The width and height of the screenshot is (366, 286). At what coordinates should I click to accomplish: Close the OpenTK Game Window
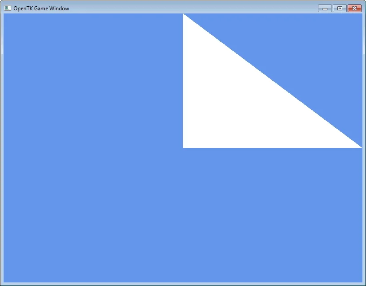pos(354,9)
